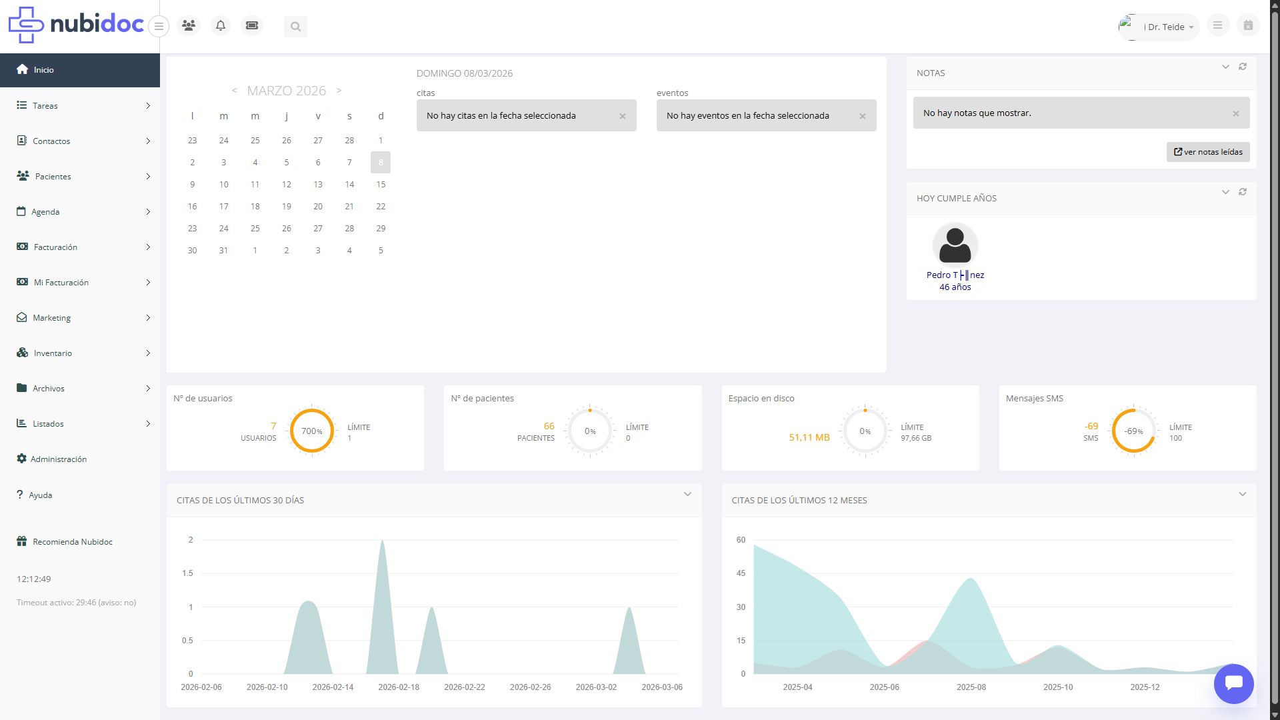This screenshot has height=720, width=1280.
Task: Click ver notas leídas button
Action: (x=1208, y=152)
